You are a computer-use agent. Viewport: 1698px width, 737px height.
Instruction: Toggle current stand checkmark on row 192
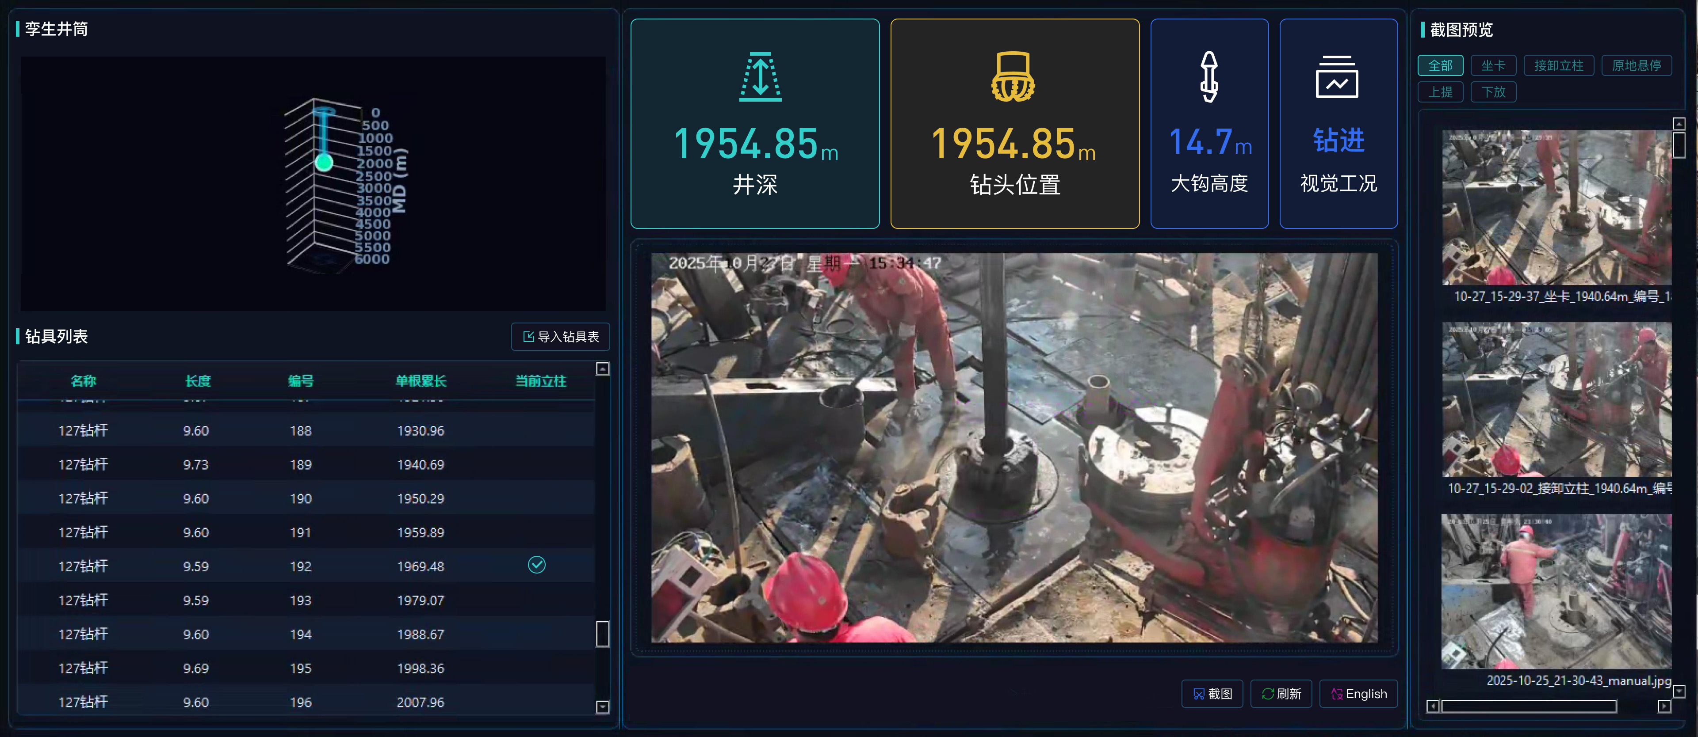coord(536,565)
